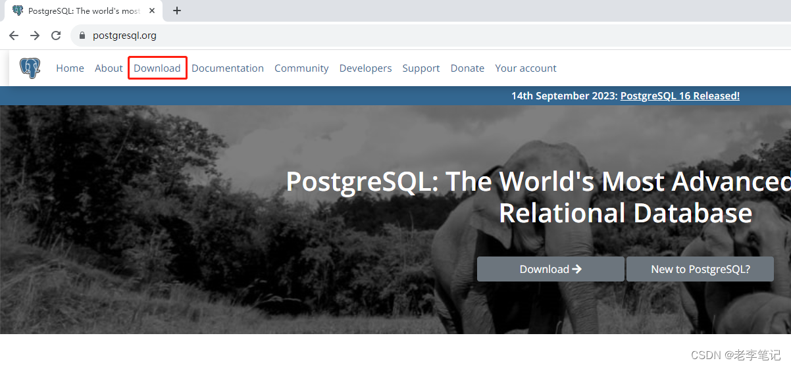Open the Support nav link
791x367 pixels.
tap(421, 68)
